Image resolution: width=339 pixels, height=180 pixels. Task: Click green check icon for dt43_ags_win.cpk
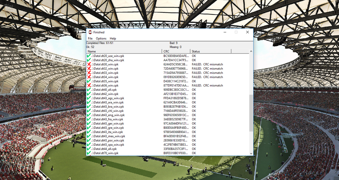coord(89,98)
